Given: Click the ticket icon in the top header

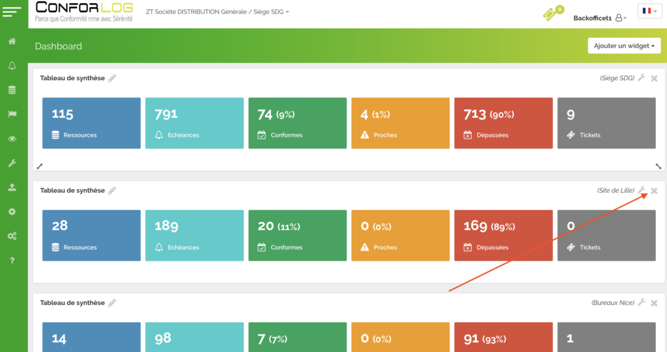Looking at the screenshot, I should click(x=552, y=13).
